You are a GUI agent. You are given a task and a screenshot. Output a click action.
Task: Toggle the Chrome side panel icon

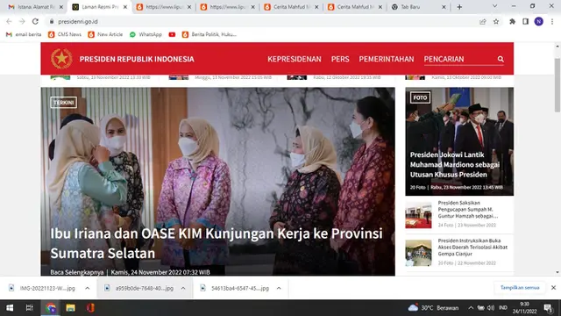pos(525,21)
